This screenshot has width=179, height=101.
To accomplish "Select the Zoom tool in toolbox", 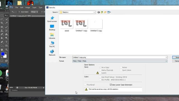I will click(6, 50).
